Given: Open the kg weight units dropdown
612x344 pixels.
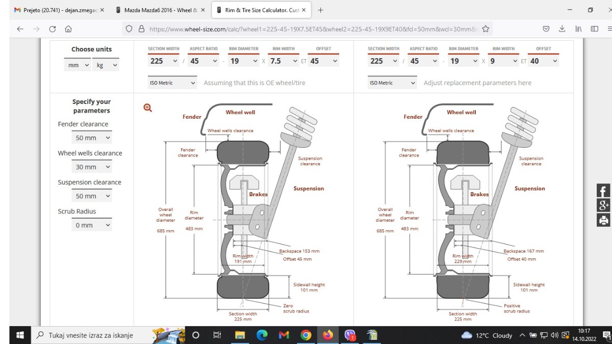Looking at the screenshot, I should click(106, 65).
